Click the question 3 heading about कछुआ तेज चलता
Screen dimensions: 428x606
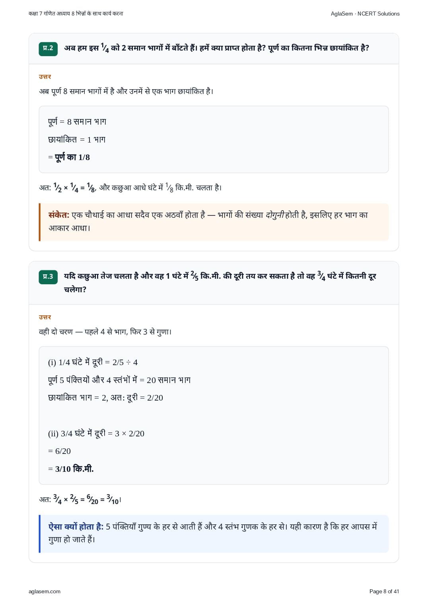(220, 282)
